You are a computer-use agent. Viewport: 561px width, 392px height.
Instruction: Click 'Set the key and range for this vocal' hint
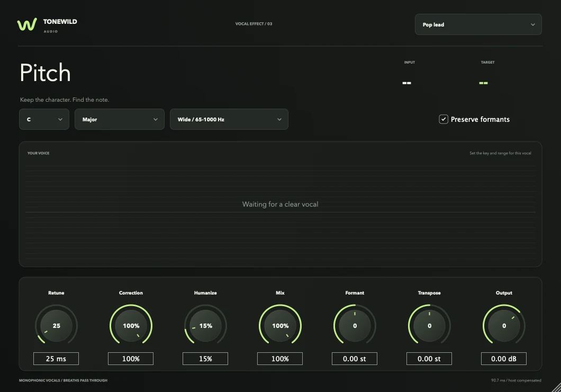[500, 153]
